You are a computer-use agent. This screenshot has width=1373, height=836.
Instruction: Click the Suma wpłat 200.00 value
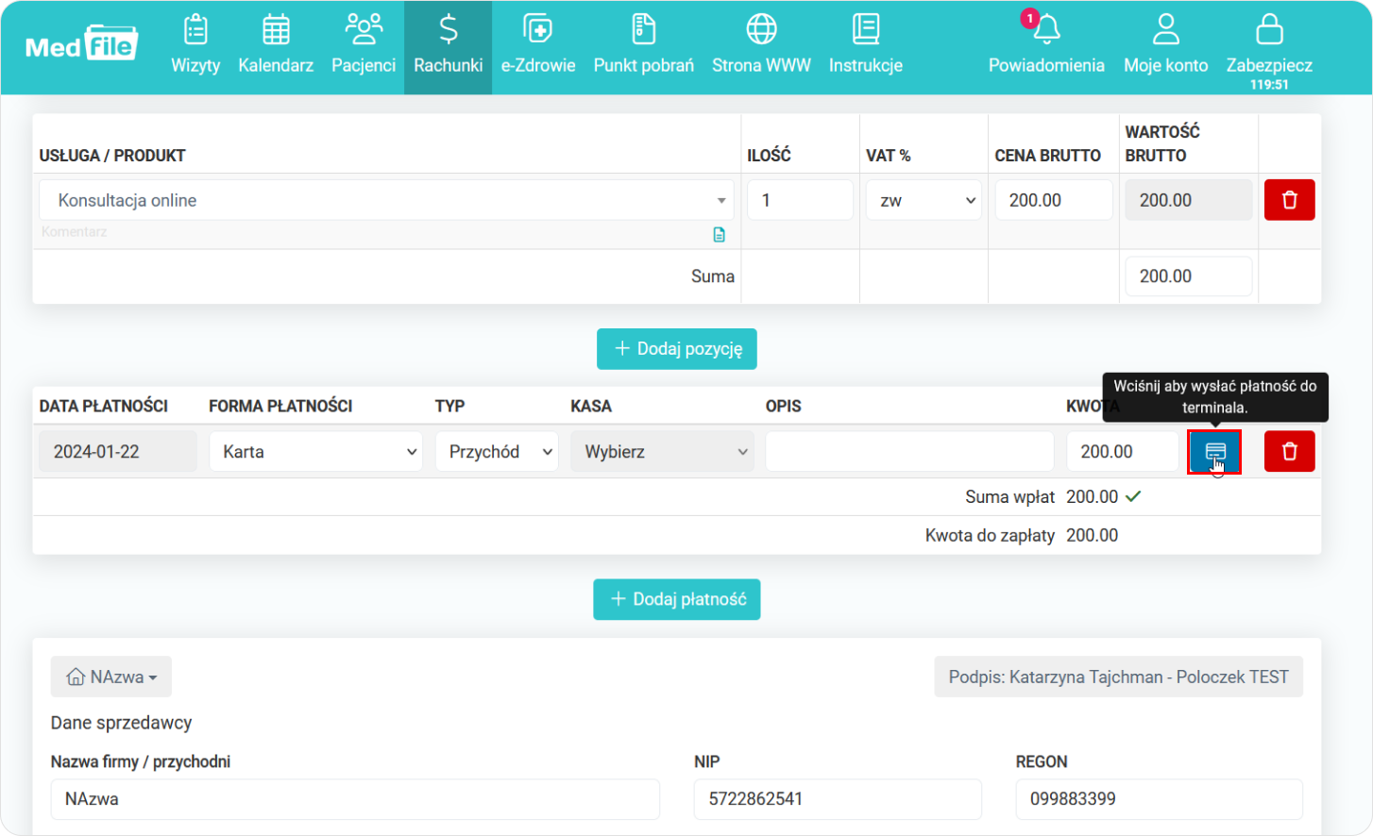pos(1093,496)
